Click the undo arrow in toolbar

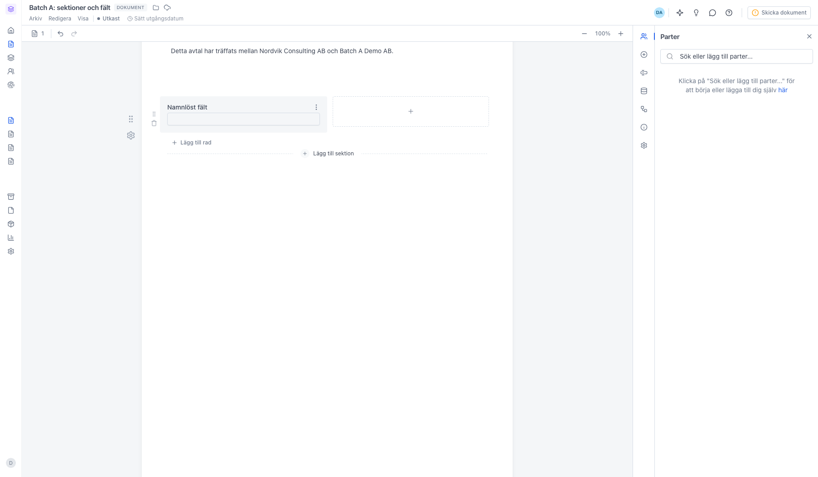click(x=60, y=34)
